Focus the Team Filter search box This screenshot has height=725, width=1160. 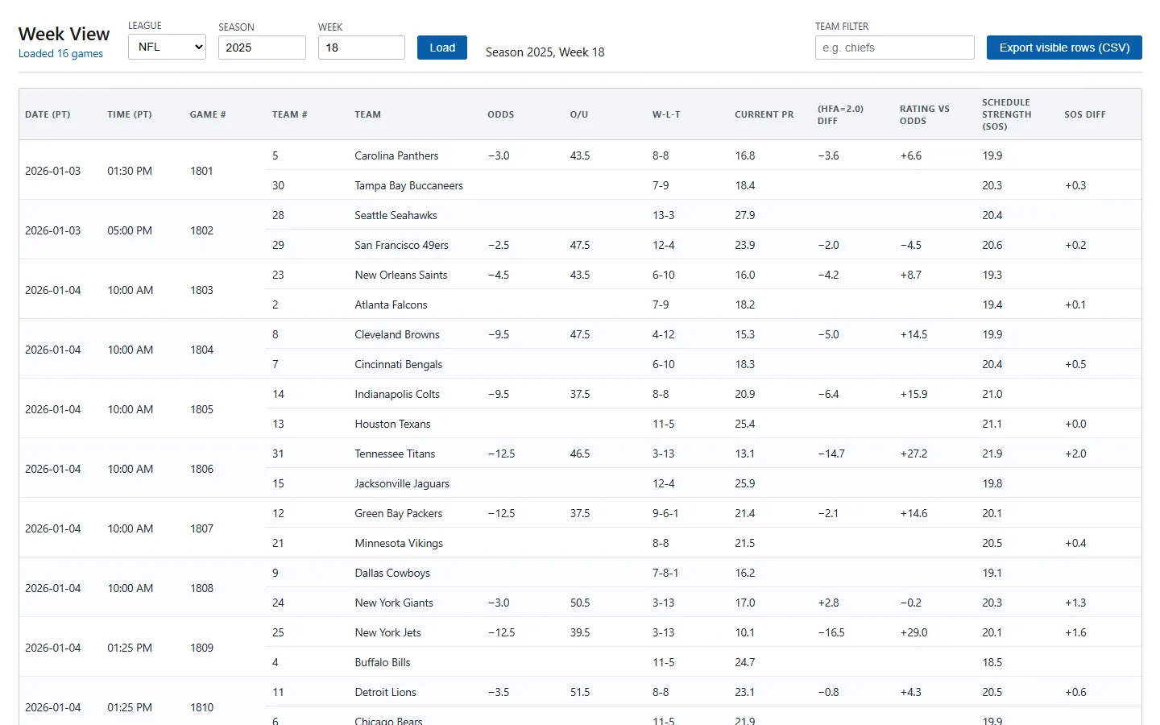[x=895, y=48]
